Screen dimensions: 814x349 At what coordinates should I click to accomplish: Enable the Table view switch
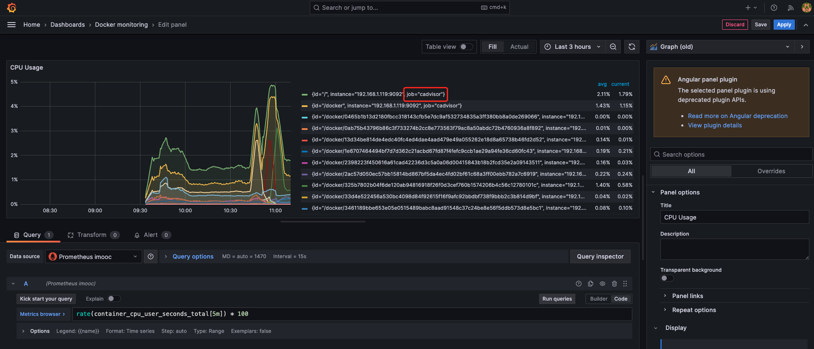click(466, 47)
